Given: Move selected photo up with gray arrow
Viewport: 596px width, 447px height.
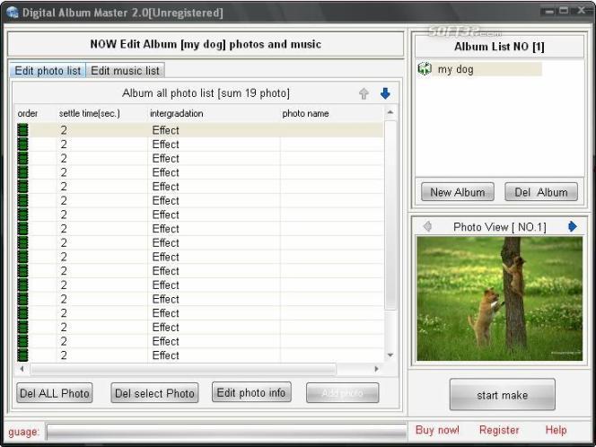Looking at the screenshot, I should tap(364, 93).
